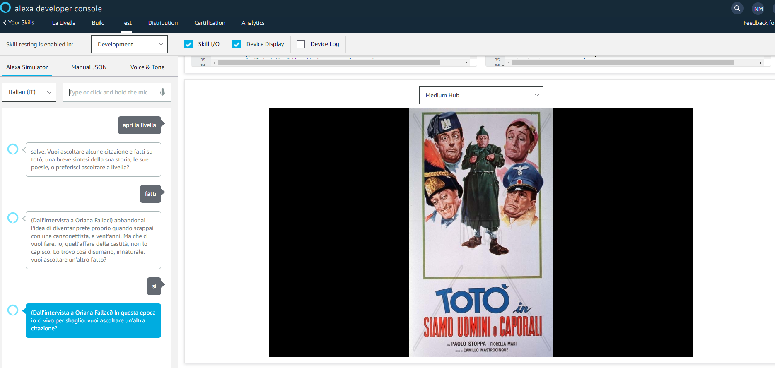The image size is (775, 368).
Task: Click Alexa ring beside Oriana Fallaci prete response
Action: (13, 218)
